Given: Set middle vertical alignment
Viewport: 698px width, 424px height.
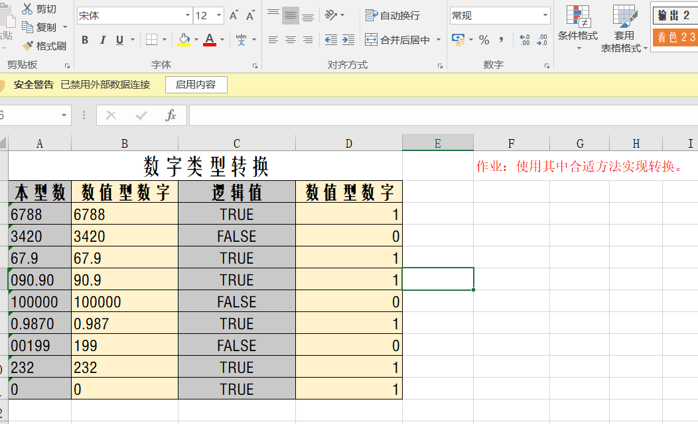Looking at the screenshot, I should click(290, 16).
